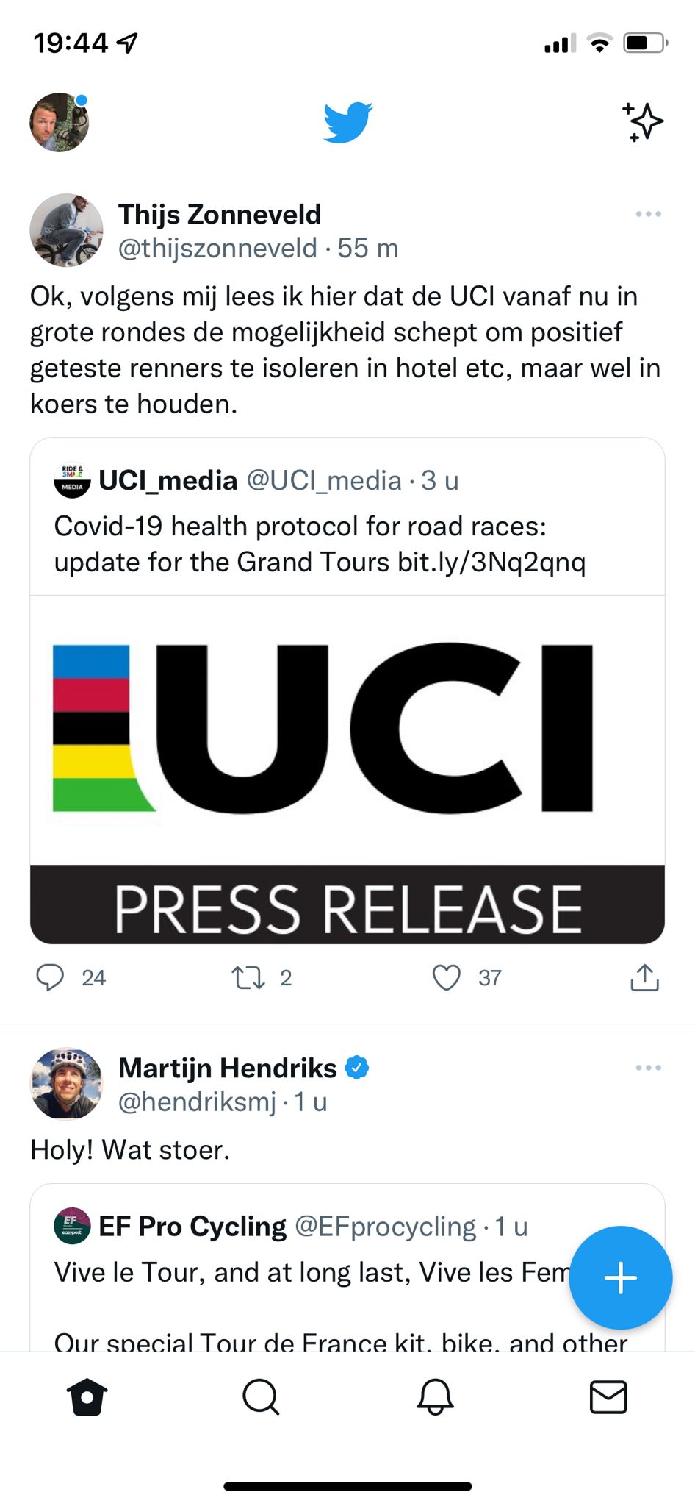Reply to Thijs Zonneveld's tweet
Image resolution: width=695 pixels, height=1506 pixels.
50,977
